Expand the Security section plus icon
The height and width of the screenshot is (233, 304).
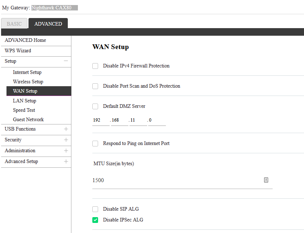[66, 140]
